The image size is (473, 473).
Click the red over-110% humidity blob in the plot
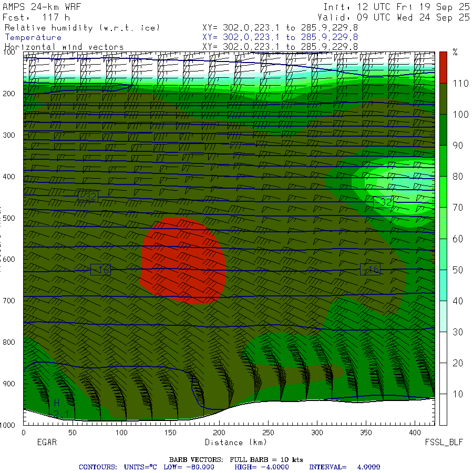[x=183, y=261]
